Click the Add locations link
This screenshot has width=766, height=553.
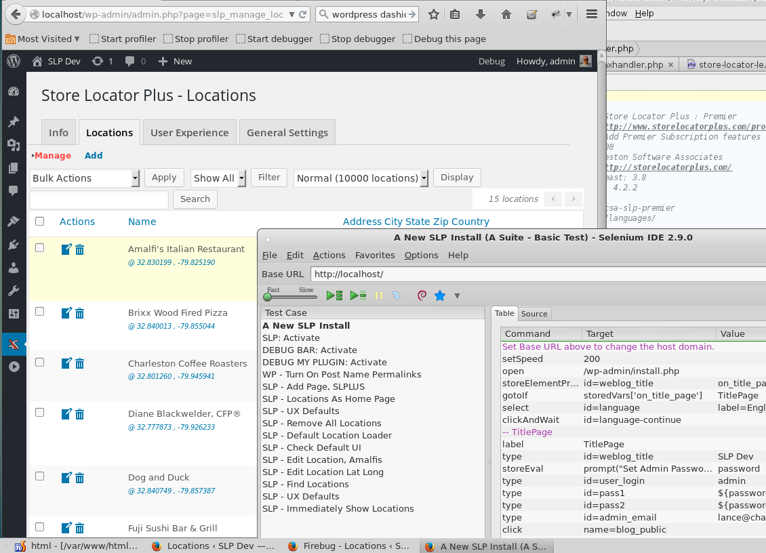[94, 155]
